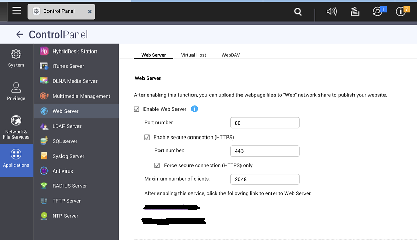
Task: Toggle Enable Web Server checkbox
Action: click(x=136, y=109)
